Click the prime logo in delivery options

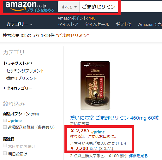coord(15,121)
